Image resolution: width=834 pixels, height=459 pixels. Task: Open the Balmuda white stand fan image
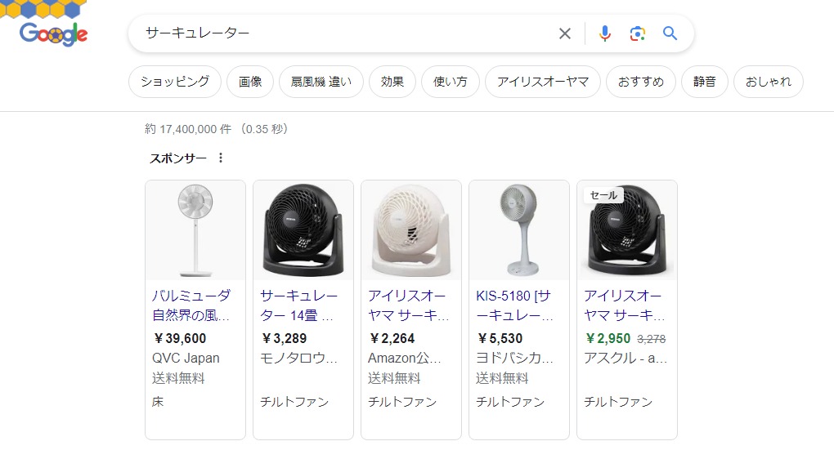coord(195,230)
